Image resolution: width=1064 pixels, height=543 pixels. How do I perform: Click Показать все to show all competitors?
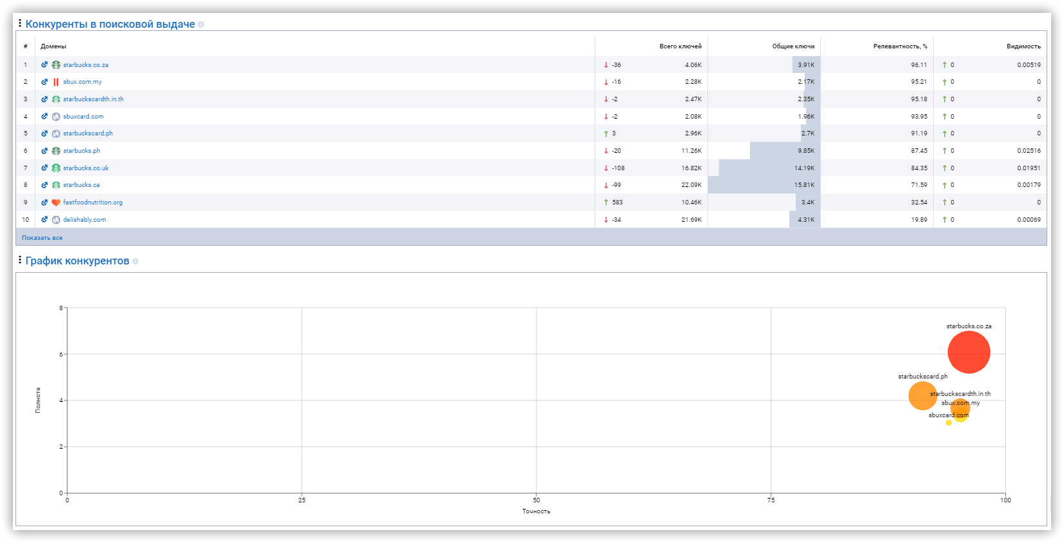pos(42,238)
